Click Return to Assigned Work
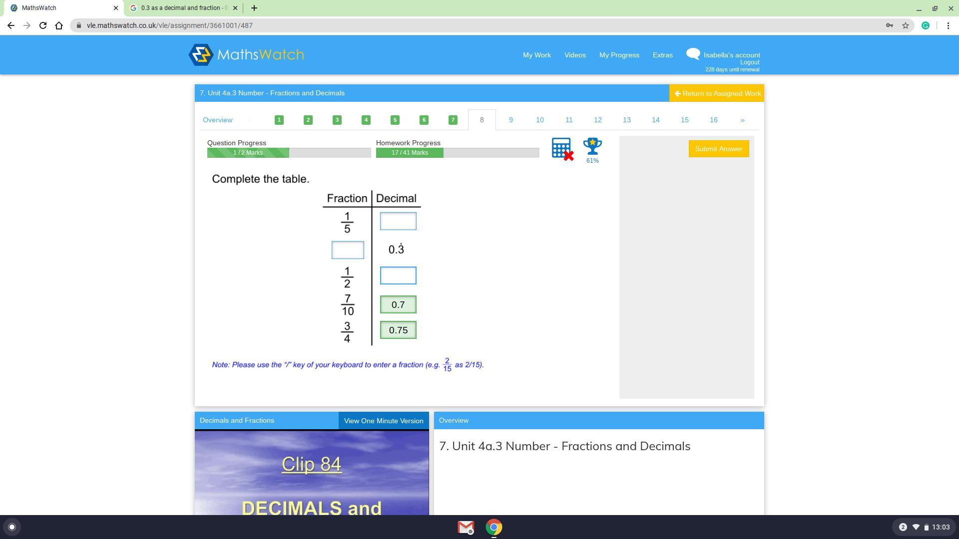 point(717,93)
